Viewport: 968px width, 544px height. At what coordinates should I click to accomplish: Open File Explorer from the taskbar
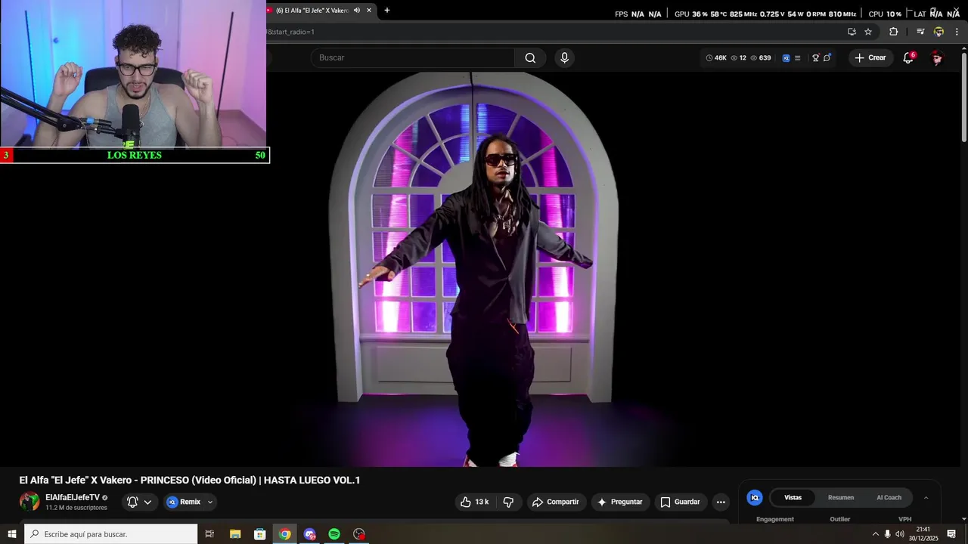(x=235, y=534)
